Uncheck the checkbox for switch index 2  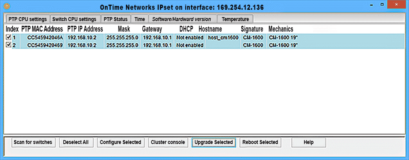pos(8,45)
